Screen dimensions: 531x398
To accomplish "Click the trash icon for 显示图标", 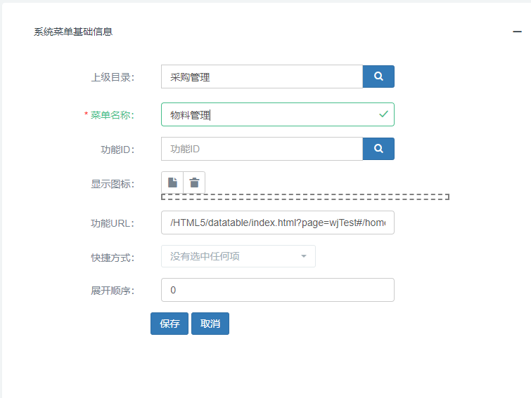I will coord(194,183).
